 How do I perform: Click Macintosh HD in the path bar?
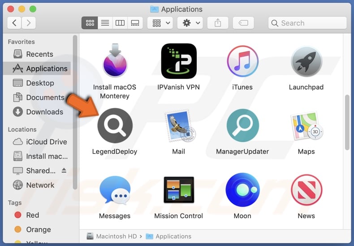point(112,236)
